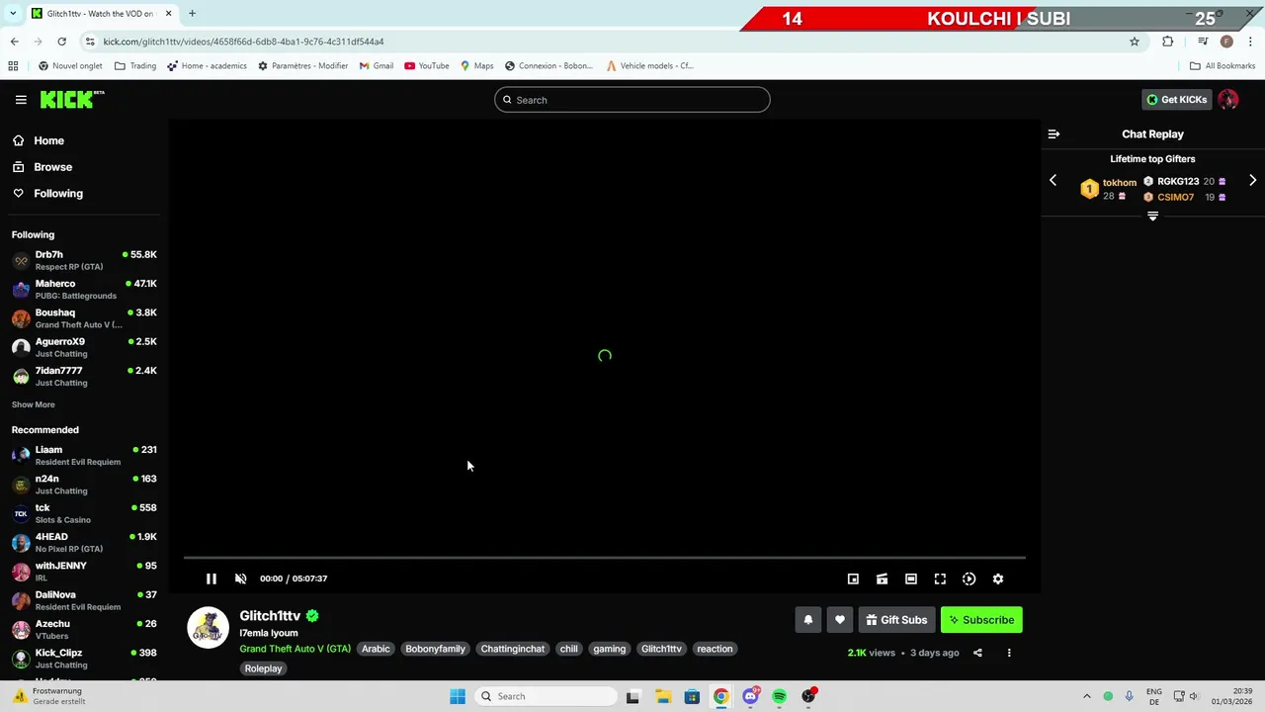
Task: Pause the video playback
Action: tap(211, 578)
